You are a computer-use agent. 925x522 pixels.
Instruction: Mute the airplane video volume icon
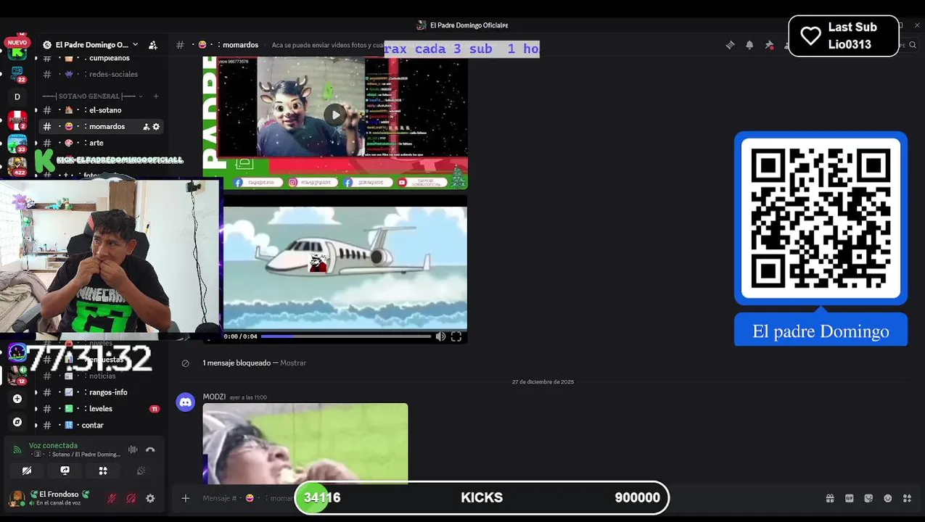[440, 336]
